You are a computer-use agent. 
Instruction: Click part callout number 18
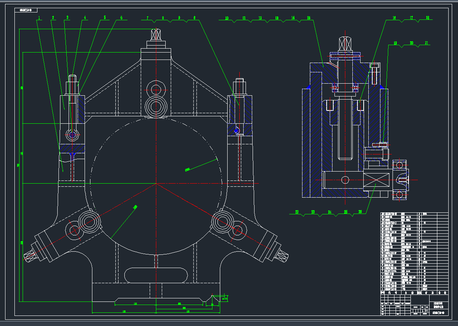pyautogui.click(x=427, y=18)
